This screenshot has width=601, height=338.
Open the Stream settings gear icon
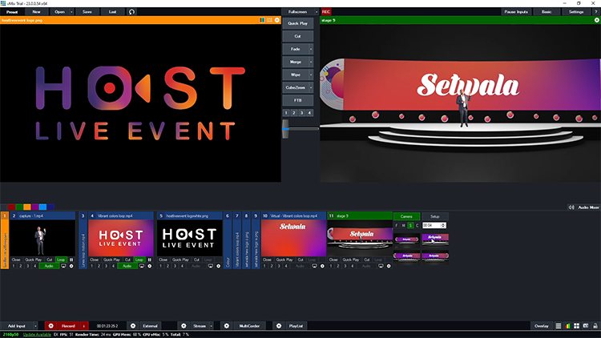pos(184,326)
